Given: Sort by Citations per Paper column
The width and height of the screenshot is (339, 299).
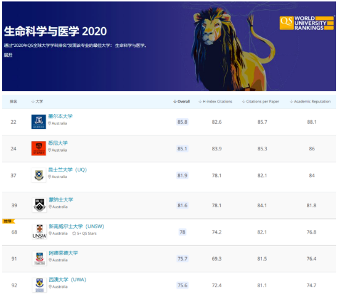Looking at the screenshot, I should tap(261, 101).
